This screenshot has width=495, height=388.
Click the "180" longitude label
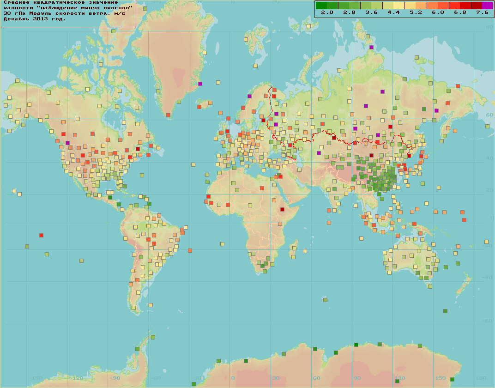(481, 378)
